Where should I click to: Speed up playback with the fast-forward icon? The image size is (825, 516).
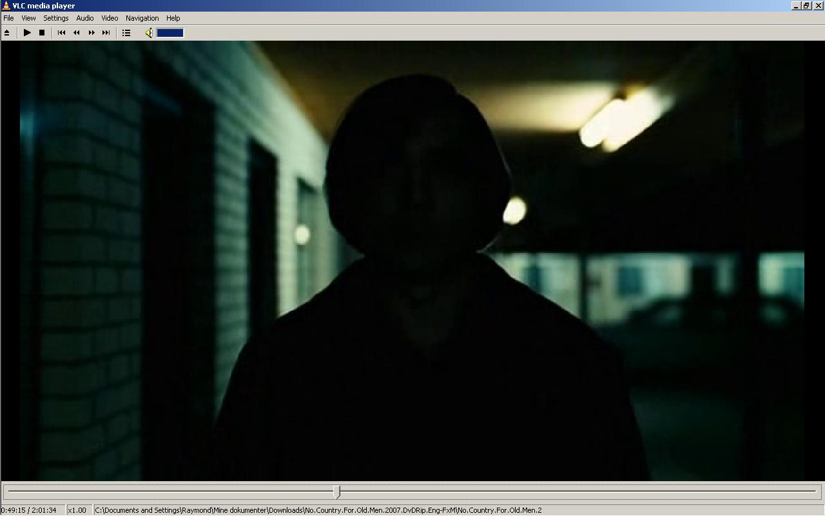click(92, 32)
